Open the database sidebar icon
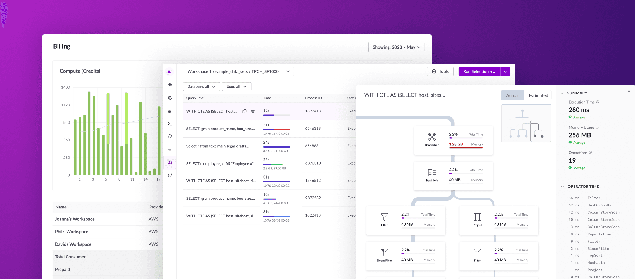The width and height of the screenshot is (635, 279). point(169,111)
